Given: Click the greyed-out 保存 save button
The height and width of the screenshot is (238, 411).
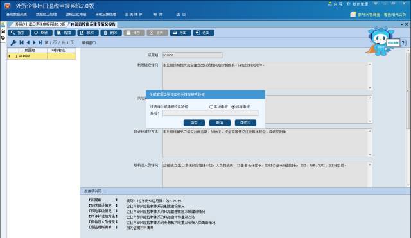Looking at the screenshot, I should pyautogui.click(x=134, y=33).
